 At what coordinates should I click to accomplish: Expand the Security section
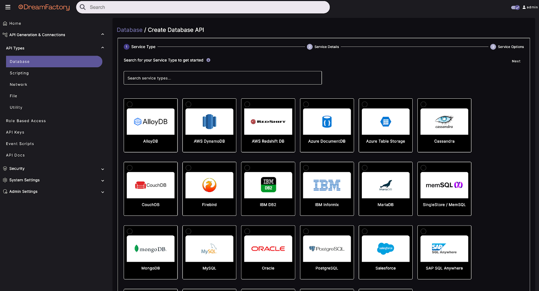103,169
